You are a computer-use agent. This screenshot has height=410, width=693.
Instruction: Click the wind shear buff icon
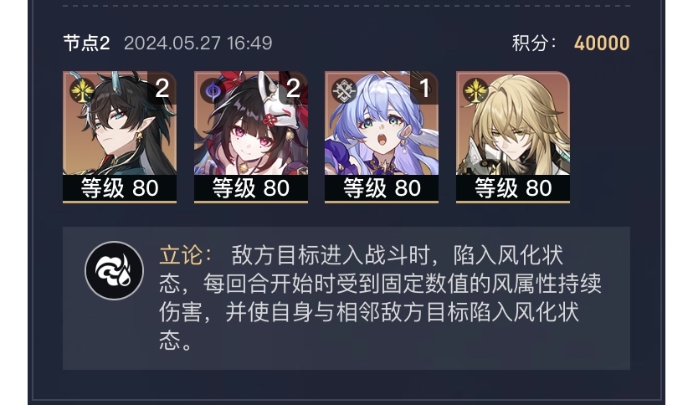(x=114, y=270)
